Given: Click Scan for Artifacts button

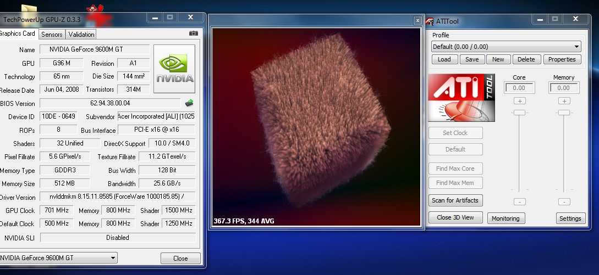Looking at the screenshot, I should point(455,200).
